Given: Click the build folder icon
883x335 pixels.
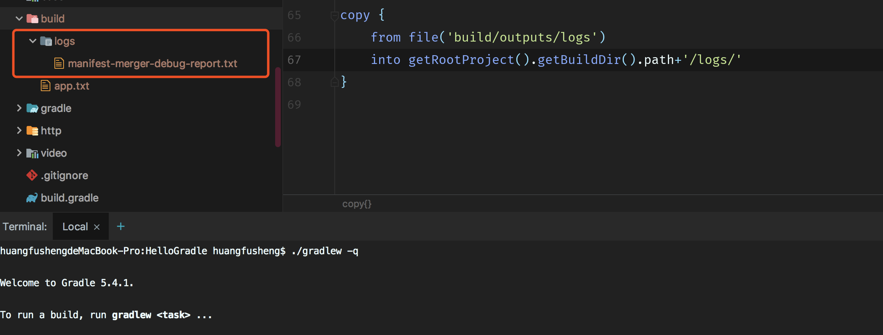Looking at the screenshot, I should click(32, 18).
